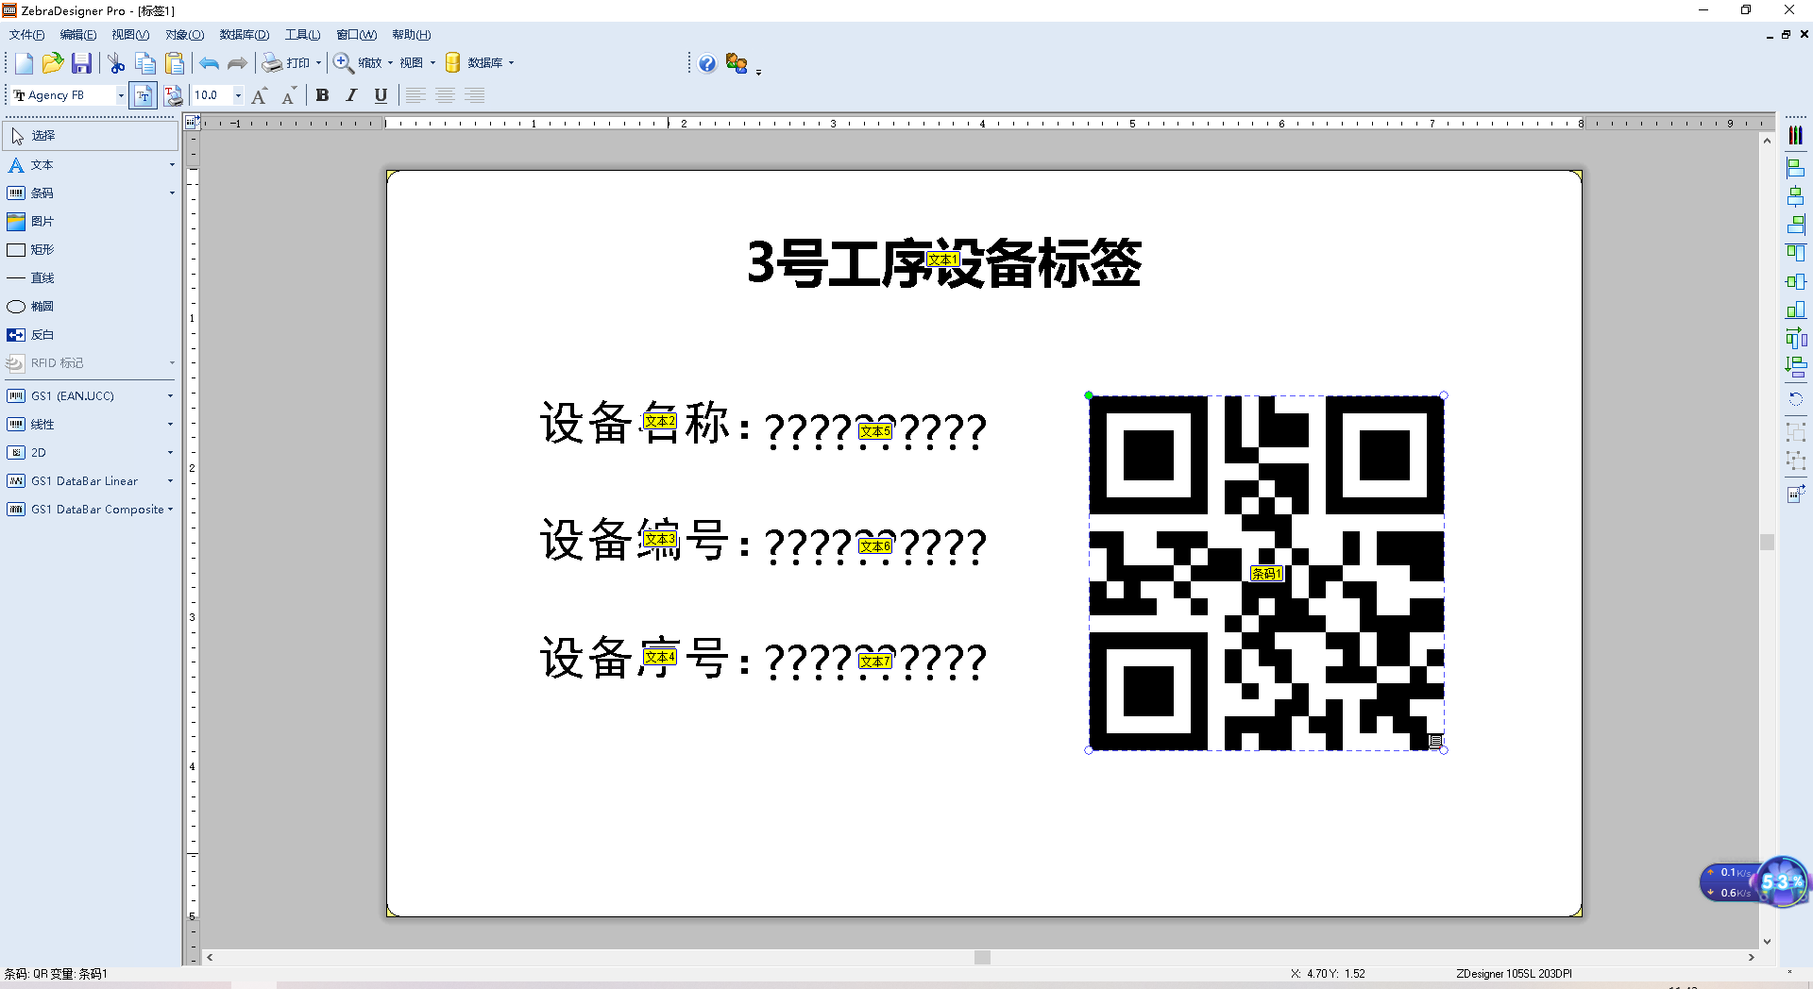Rotate the selected object
The image size is (1813, 989).
coord(1795,399)
